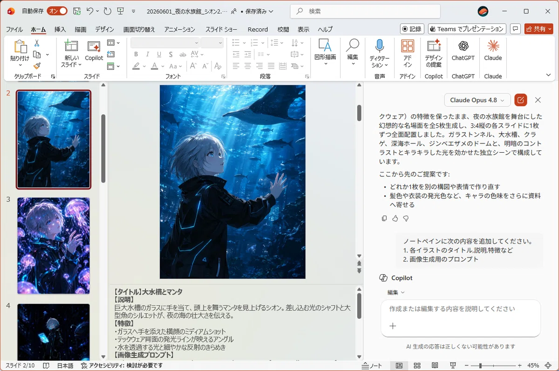Increase list indent level
This screenshot has height=371, width=559.
click(248, 54)
